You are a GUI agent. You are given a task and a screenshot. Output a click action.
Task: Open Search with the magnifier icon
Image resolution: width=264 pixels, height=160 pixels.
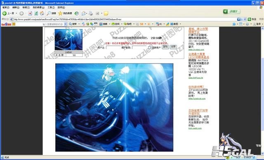tap(51, 13)
